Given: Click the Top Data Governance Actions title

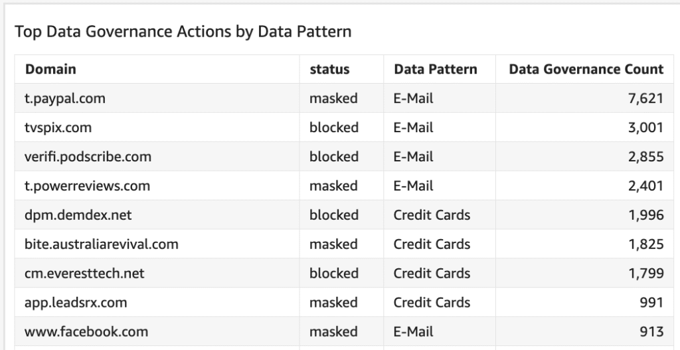Looking at the screenshot, I should tap(183, 31).
